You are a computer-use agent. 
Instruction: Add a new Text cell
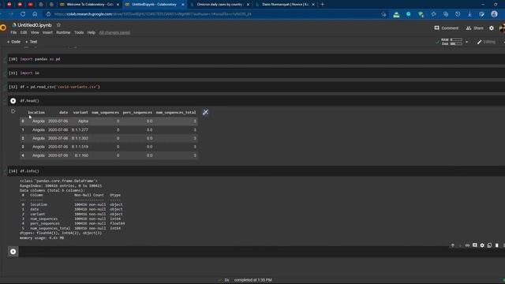click(32, 42)
